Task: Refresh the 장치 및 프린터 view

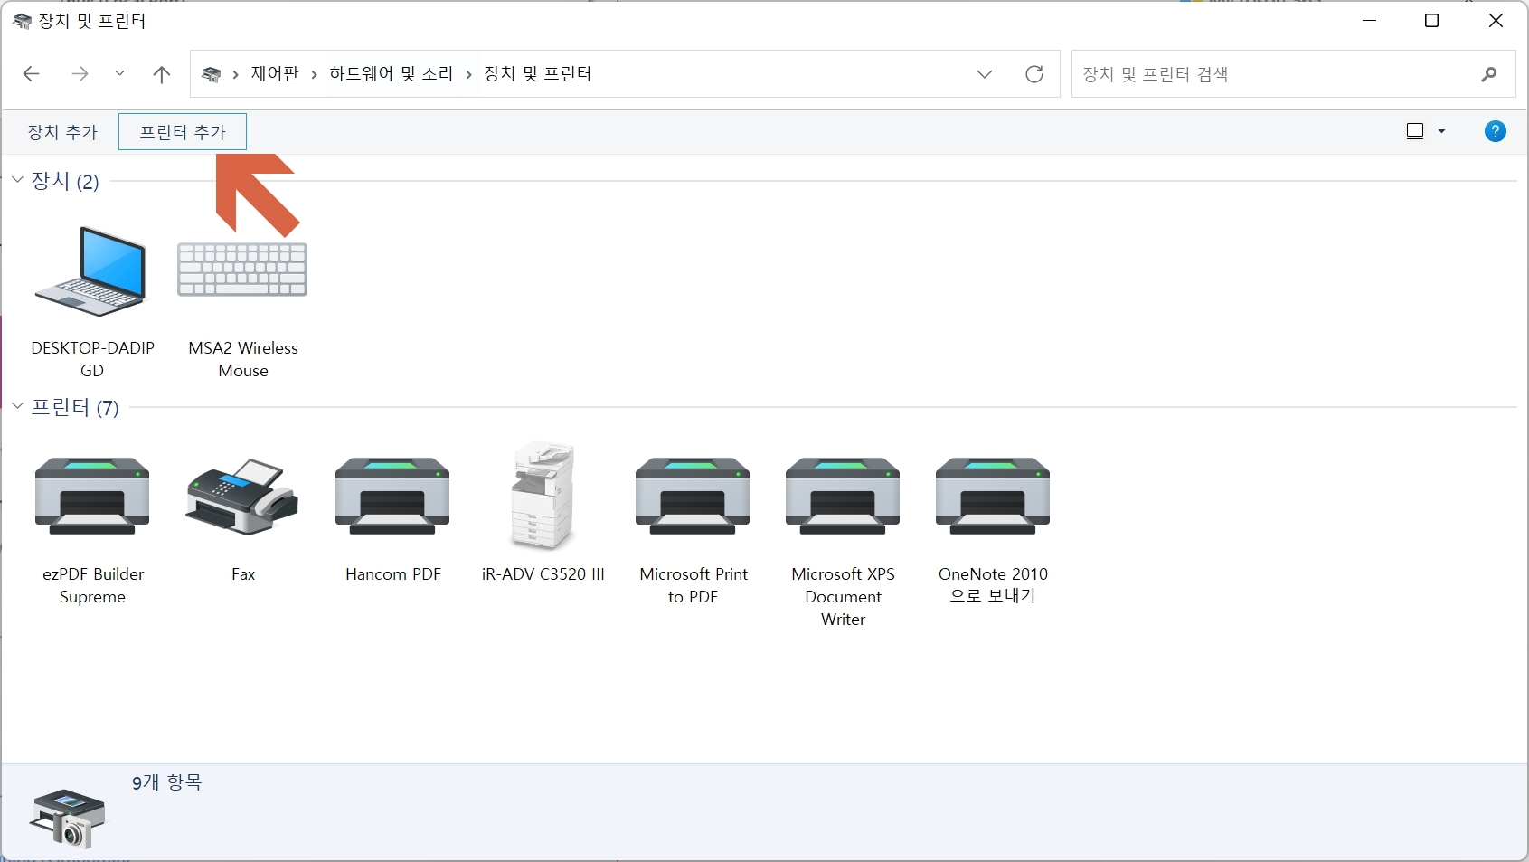Action: pos(1034,74)
